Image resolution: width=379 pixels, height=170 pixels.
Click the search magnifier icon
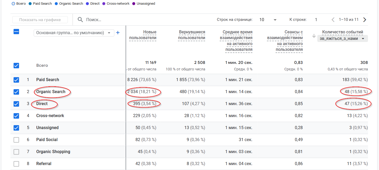[80, 20]
